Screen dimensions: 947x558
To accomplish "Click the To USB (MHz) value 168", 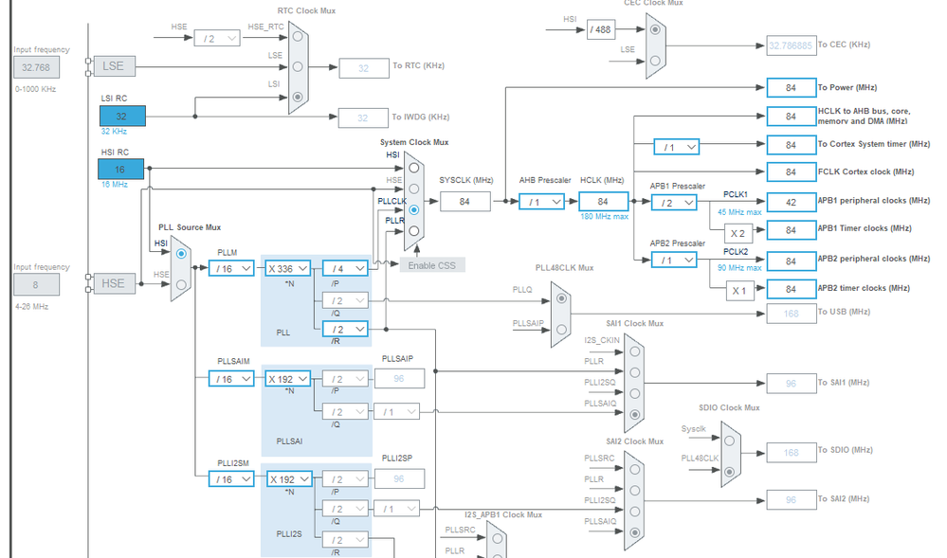I will (792, 314).
